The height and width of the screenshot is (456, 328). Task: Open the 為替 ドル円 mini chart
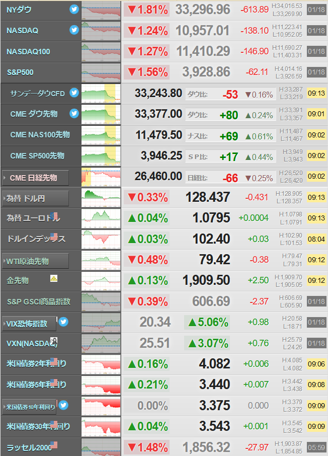point(101,198)
